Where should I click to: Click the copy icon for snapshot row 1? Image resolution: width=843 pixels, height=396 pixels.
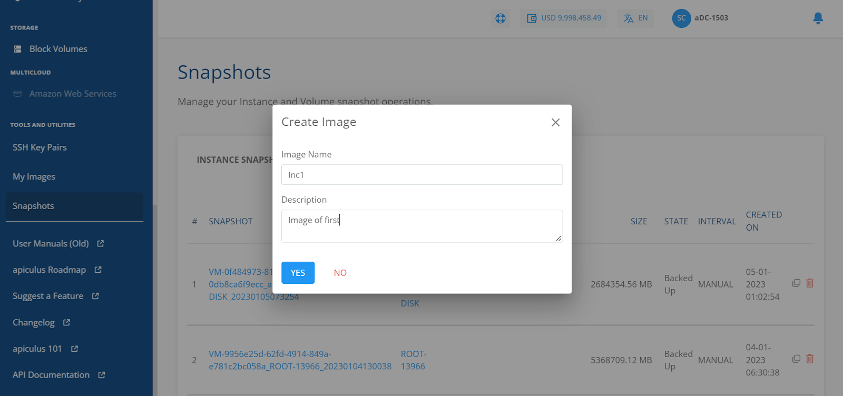(x=796, y=283)
